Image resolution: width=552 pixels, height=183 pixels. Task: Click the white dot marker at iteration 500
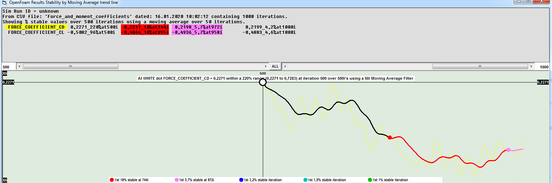pos(263,82)
